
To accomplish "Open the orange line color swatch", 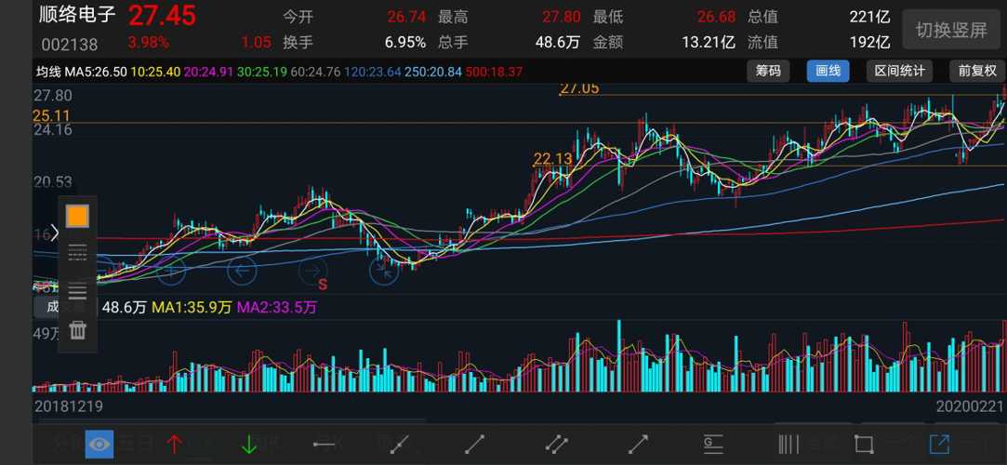I will pos(78,217).
